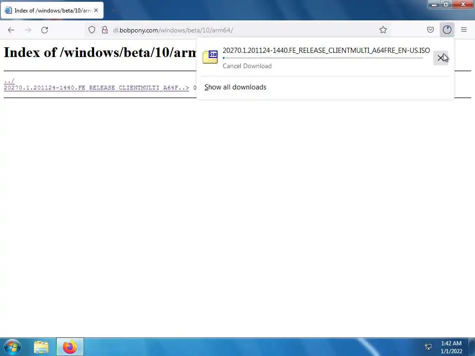Click the ISO file icon in downloads
475x356 pixels.
pos(210,57)
